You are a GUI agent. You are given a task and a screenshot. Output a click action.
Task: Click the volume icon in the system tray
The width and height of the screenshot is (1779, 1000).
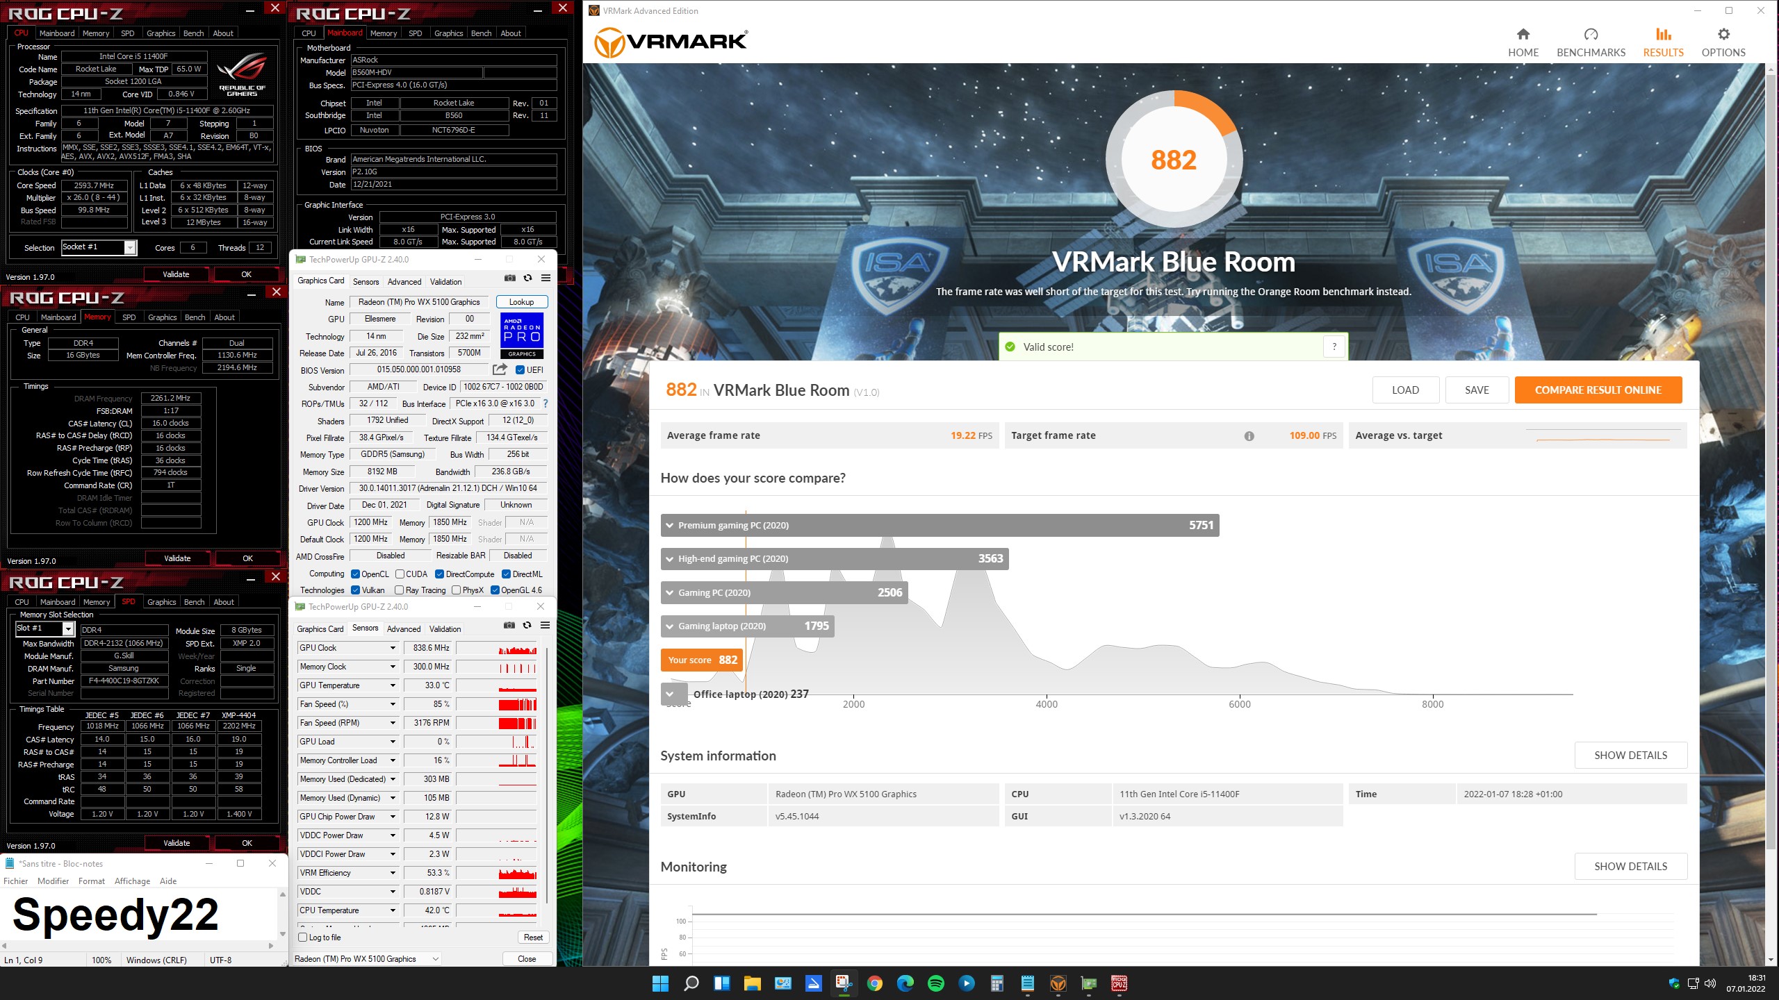point(1710,983)
